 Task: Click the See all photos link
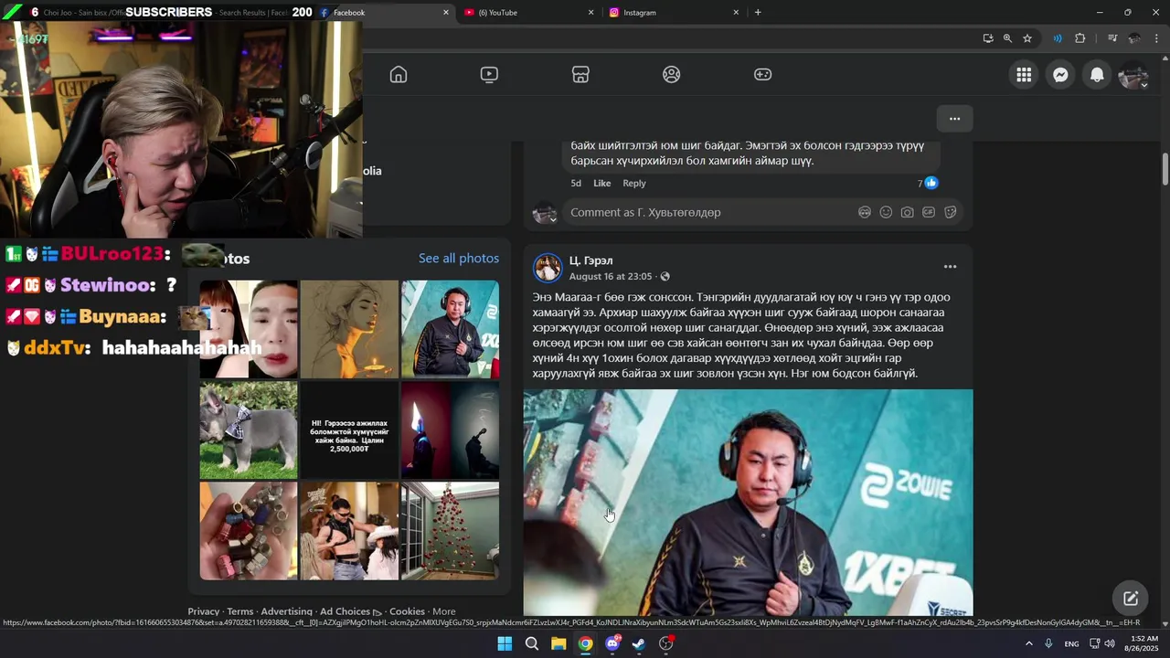pos(459,259)
